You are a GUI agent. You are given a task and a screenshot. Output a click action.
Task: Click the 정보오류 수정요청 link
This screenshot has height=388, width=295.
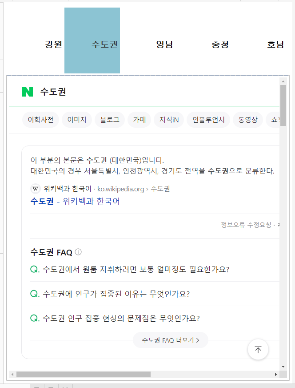tap(246, 225)
